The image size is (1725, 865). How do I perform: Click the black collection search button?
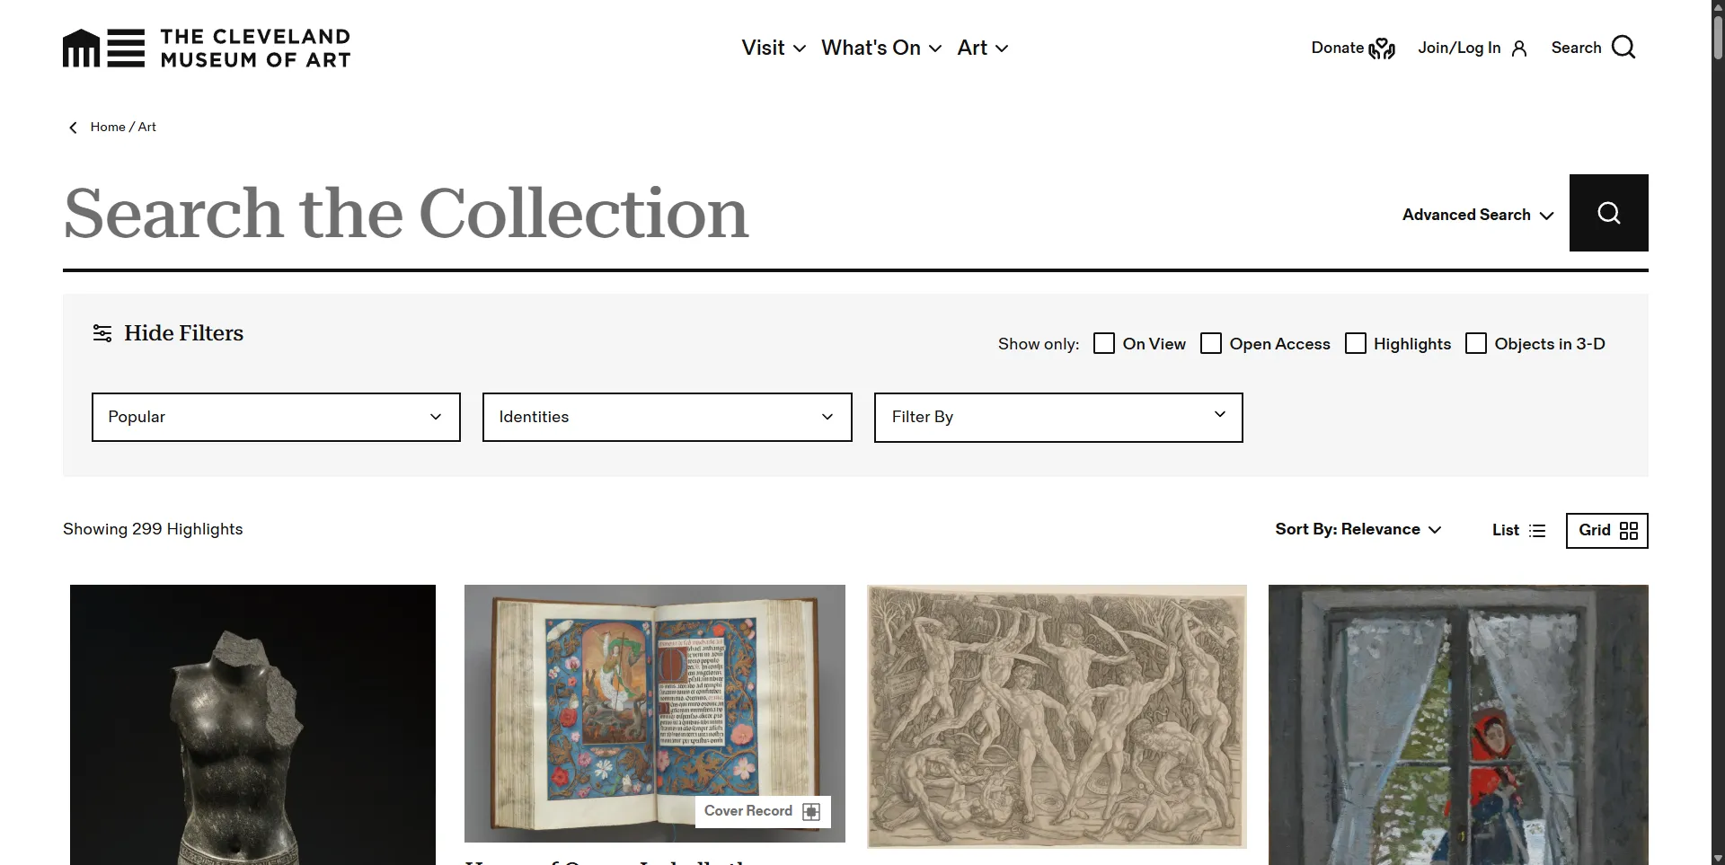click(1608, 213)
